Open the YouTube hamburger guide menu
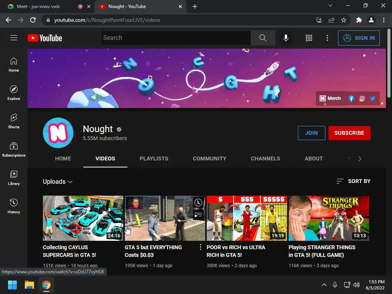392x294 pixels. pyautogui.click(x=14, y=38)
